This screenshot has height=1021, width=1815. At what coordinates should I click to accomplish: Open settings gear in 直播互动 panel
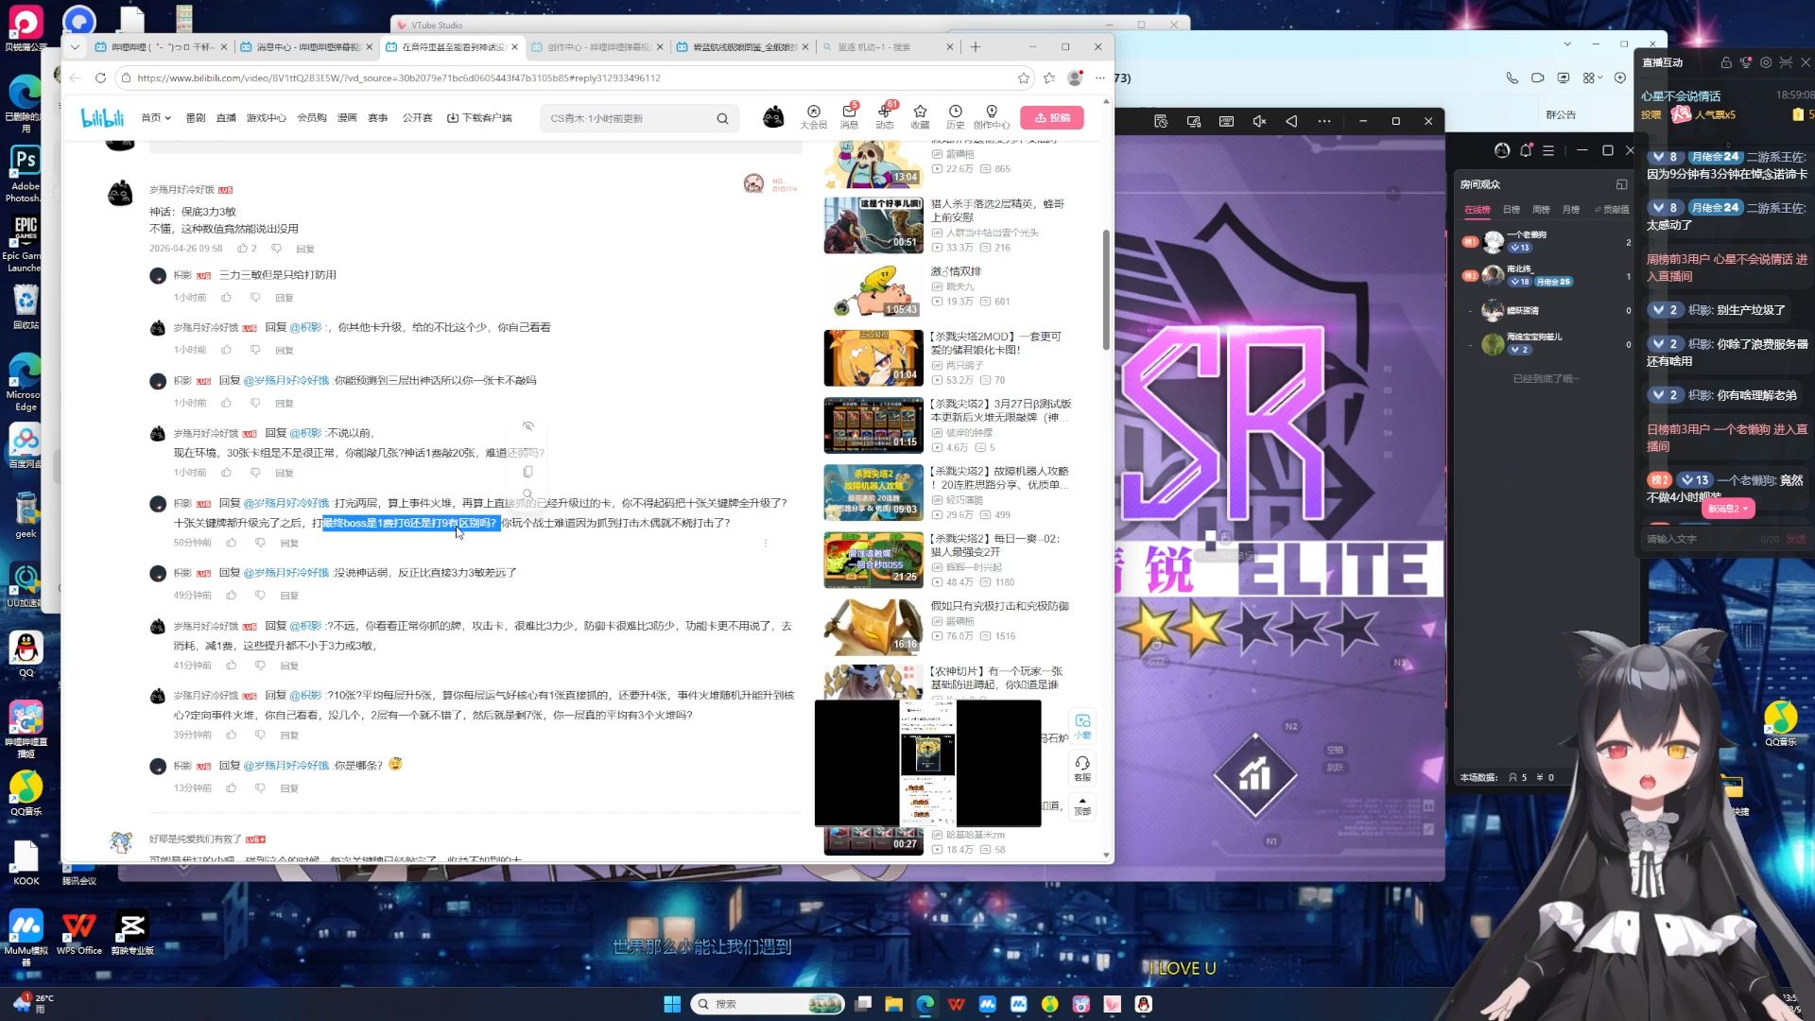(x=1766, y=62)
